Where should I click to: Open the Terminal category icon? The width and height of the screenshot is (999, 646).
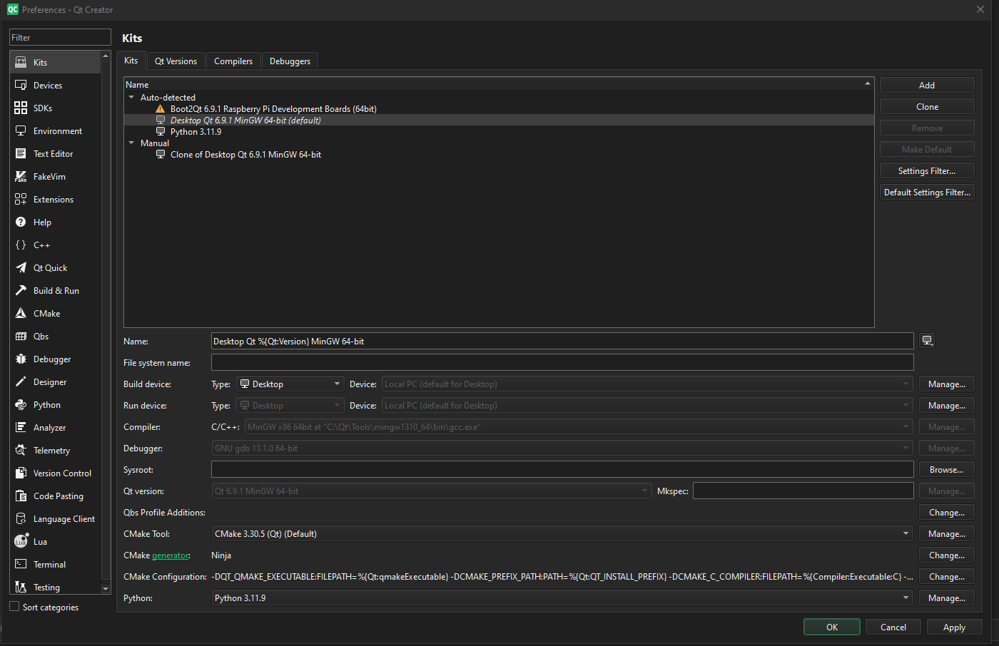tap(21, 565)
